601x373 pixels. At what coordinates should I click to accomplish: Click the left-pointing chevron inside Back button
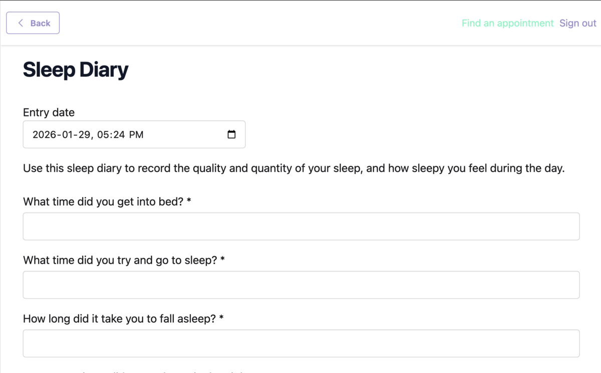21,23
